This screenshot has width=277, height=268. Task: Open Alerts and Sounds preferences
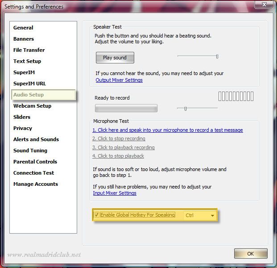click(x=36, y=139)
